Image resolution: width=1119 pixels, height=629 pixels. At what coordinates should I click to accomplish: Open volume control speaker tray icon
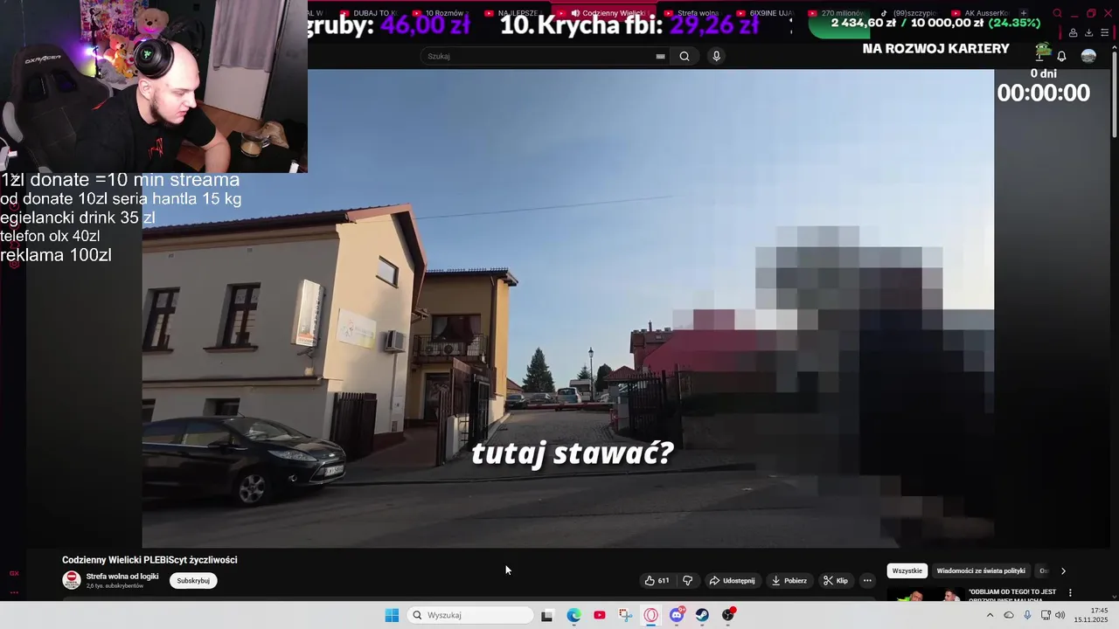(x=1060, y=615)
